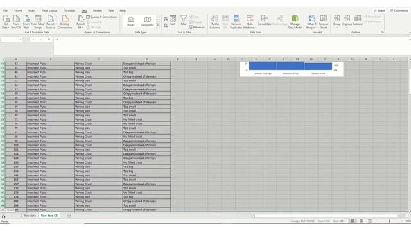Screen dimensions: 411x231
Task: Select the Raw data (2) sheet tab
Action: 49,216
